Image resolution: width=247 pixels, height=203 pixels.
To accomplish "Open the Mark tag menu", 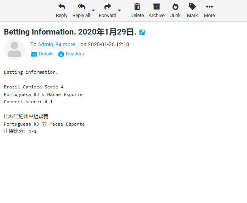I will [x=192, y=10].
